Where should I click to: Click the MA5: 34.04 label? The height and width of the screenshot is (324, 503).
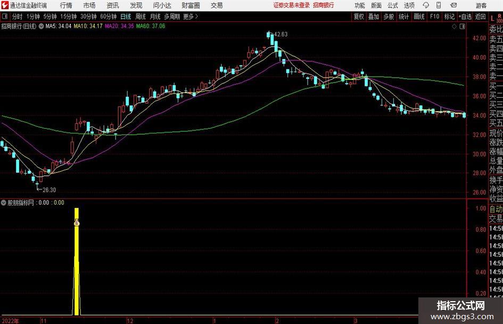(x=59, y=26)
